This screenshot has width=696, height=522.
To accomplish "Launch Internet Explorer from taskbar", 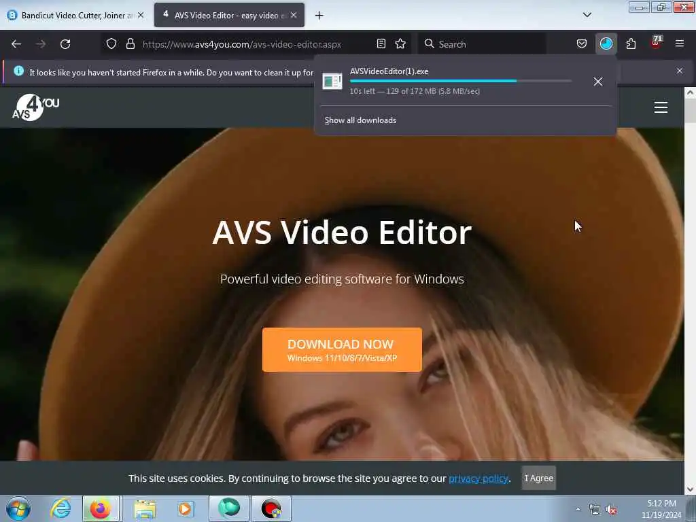I will 60,508.
